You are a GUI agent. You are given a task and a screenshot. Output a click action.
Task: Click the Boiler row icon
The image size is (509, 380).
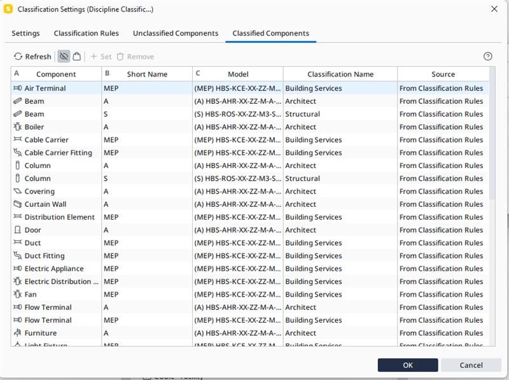point(18,127)
